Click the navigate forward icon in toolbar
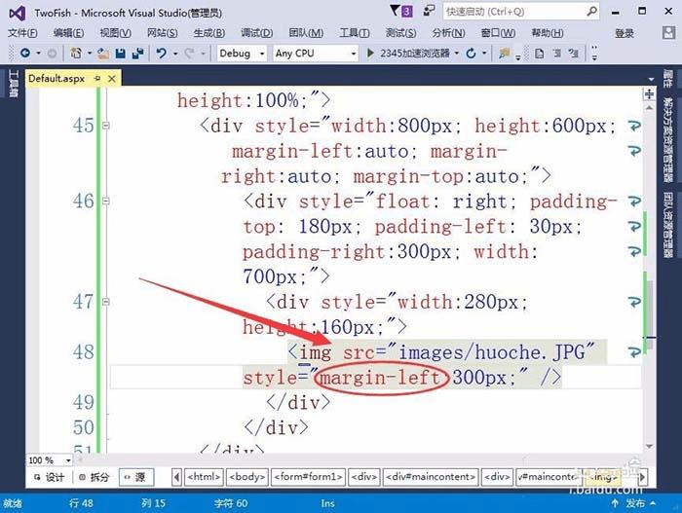The height and width of the screenshot is (513, 682). click(x=52, y=54)
